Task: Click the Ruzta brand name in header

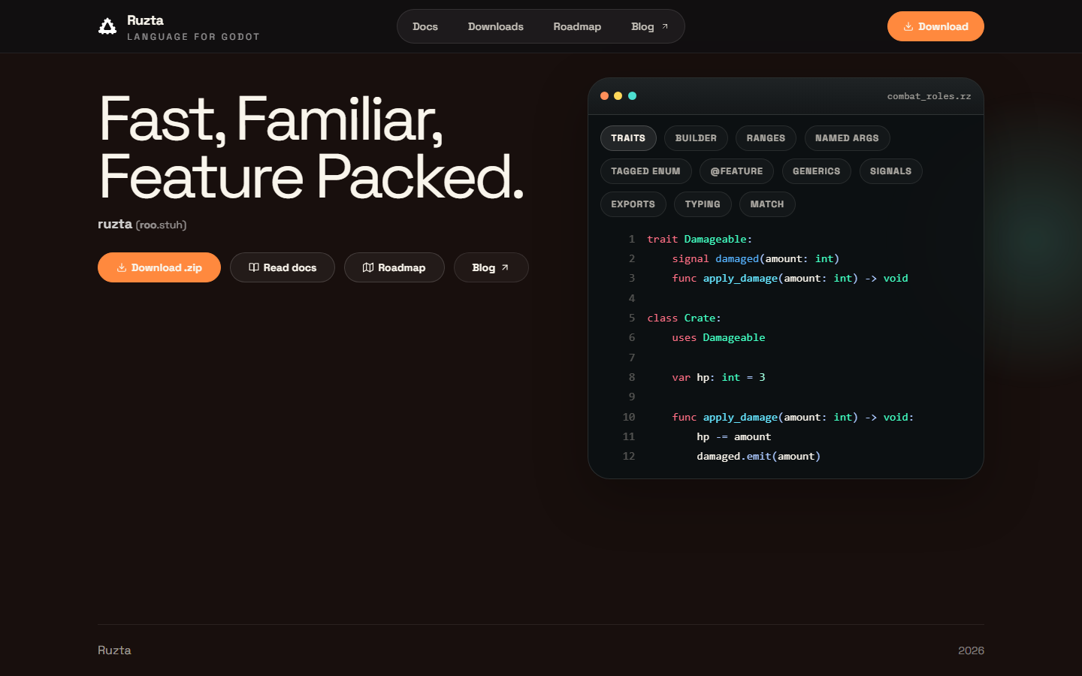Action: click(x=145, y=20)
